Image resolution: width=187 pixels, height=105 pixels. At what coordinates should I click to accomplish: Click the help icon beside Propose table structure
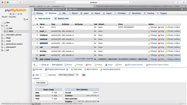pos(67,69)
